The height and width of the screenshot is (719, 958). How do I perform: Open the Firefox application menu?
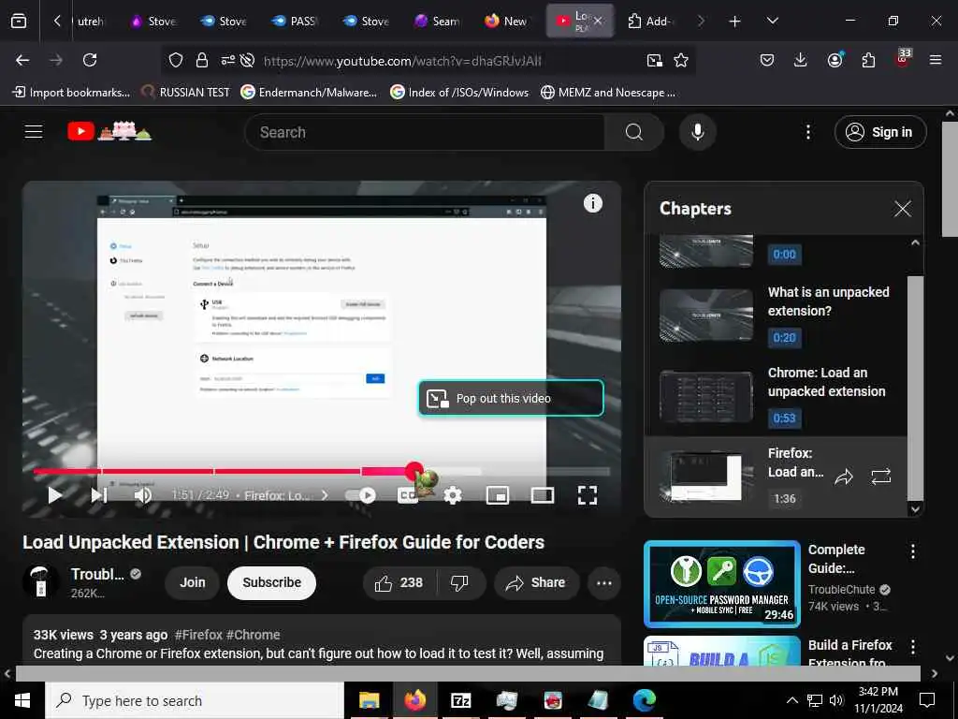click(935, 60)
